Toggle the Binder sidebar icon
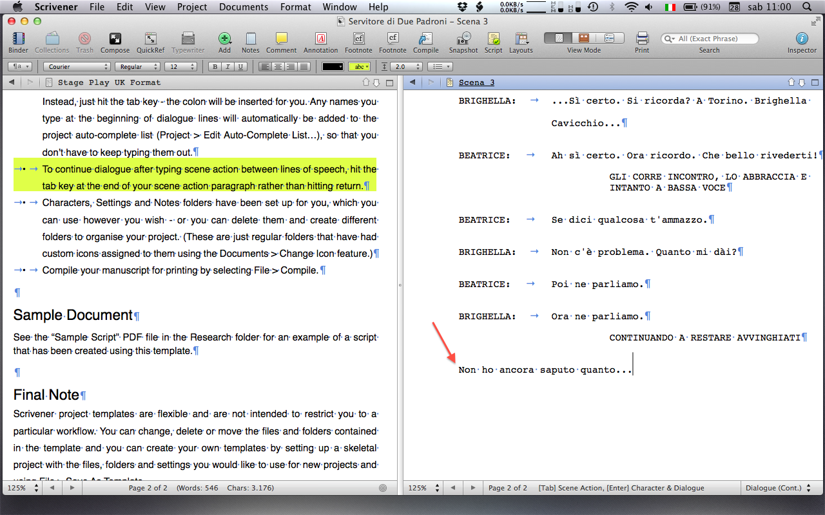 pos(18,39)
